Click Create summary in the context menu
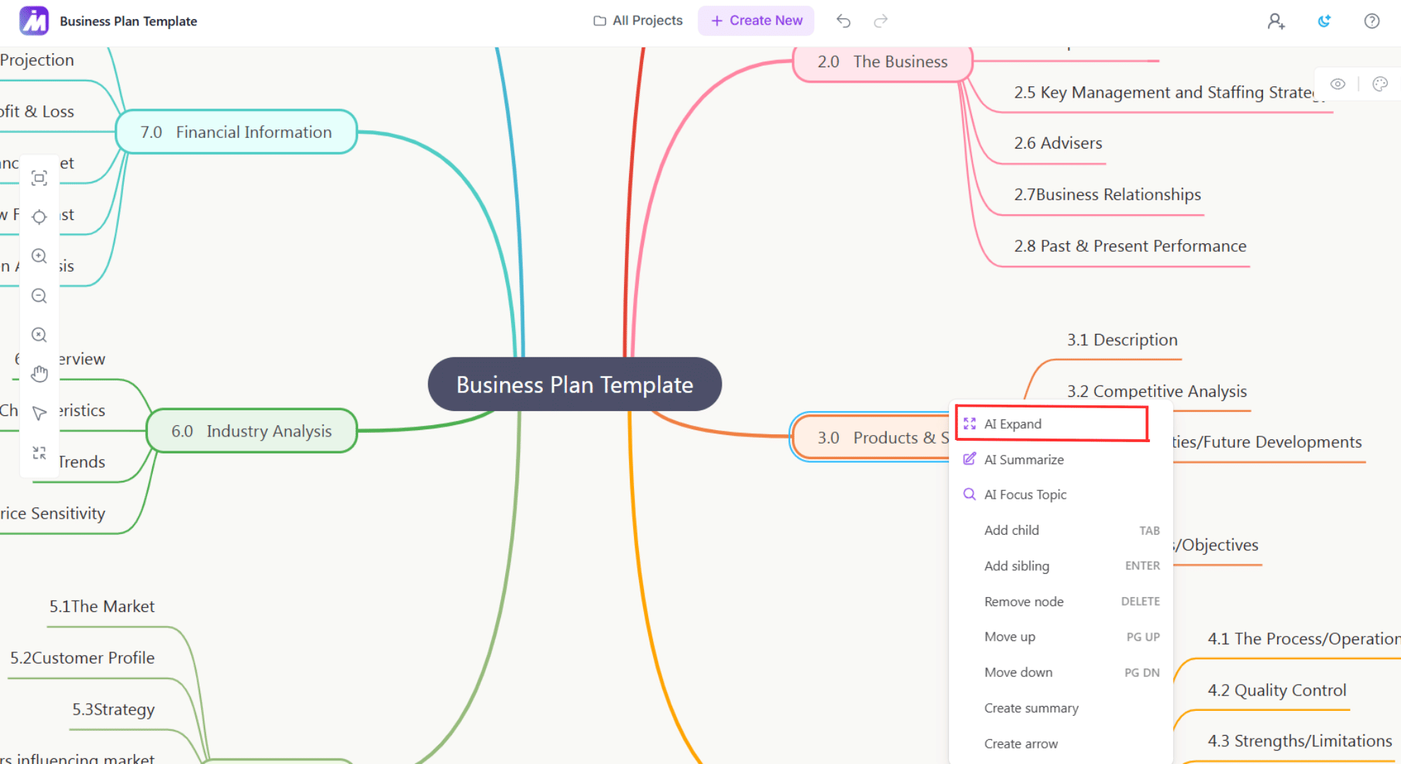This screenshot has width=1401, height=764. 1031,707
